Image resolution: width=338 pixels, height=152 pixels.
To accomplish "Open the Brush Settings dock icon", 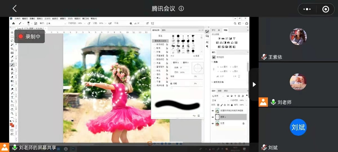I will [x=207, y=32].
